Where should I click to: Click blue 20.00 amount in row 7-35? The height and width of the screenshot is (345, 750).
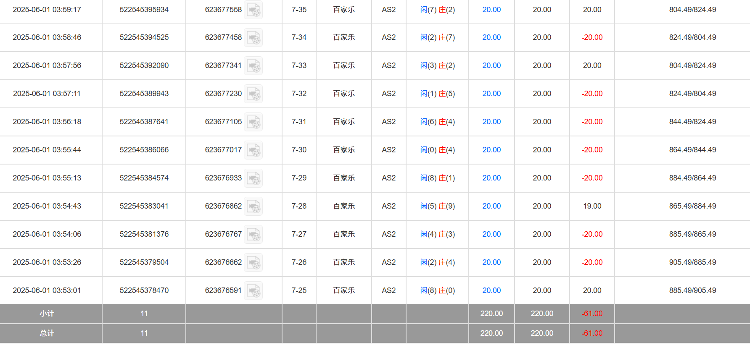(x=491, y=10)
